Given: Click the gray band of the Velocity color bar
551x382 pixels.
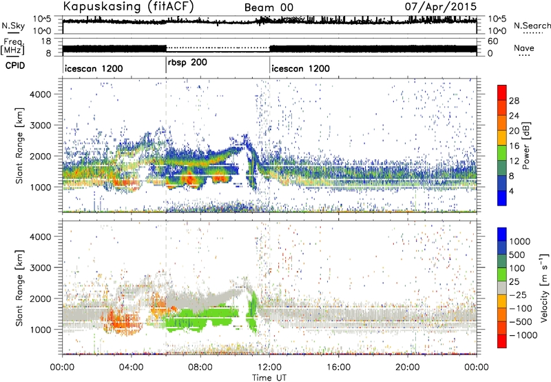Looking at the screenshot, I should pos(502,288).
